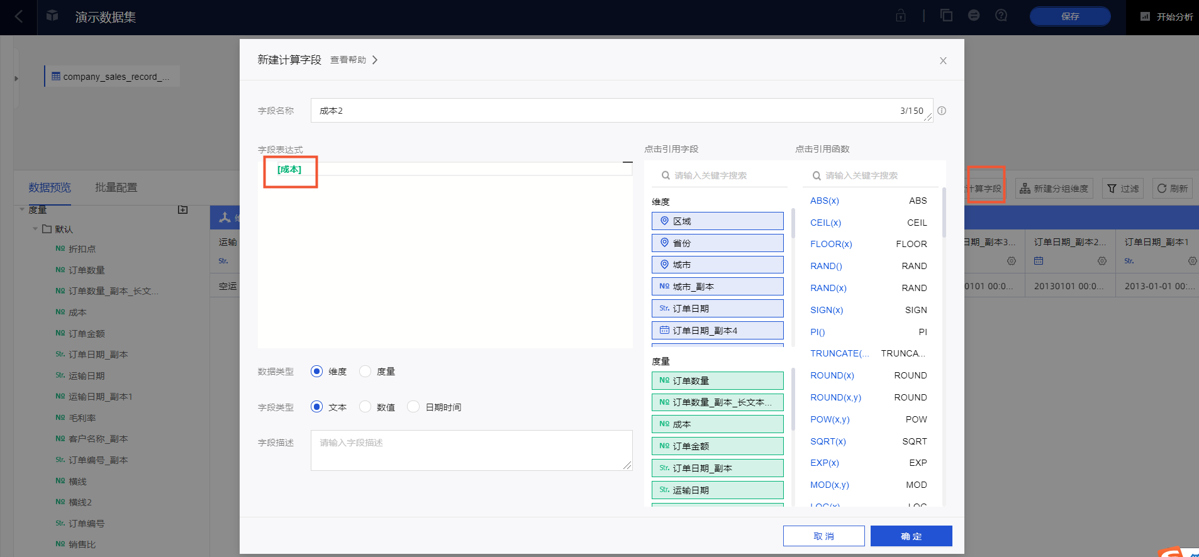The height and width of the screenshot is (557, 1199).
Task: Click the 字段描述 text area
Action: [471, 450]
